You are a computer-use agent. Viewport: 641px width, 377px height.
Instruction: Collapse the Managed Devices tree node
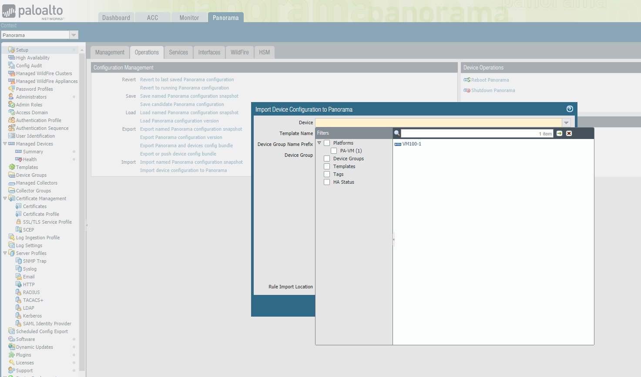click(5, 144)
